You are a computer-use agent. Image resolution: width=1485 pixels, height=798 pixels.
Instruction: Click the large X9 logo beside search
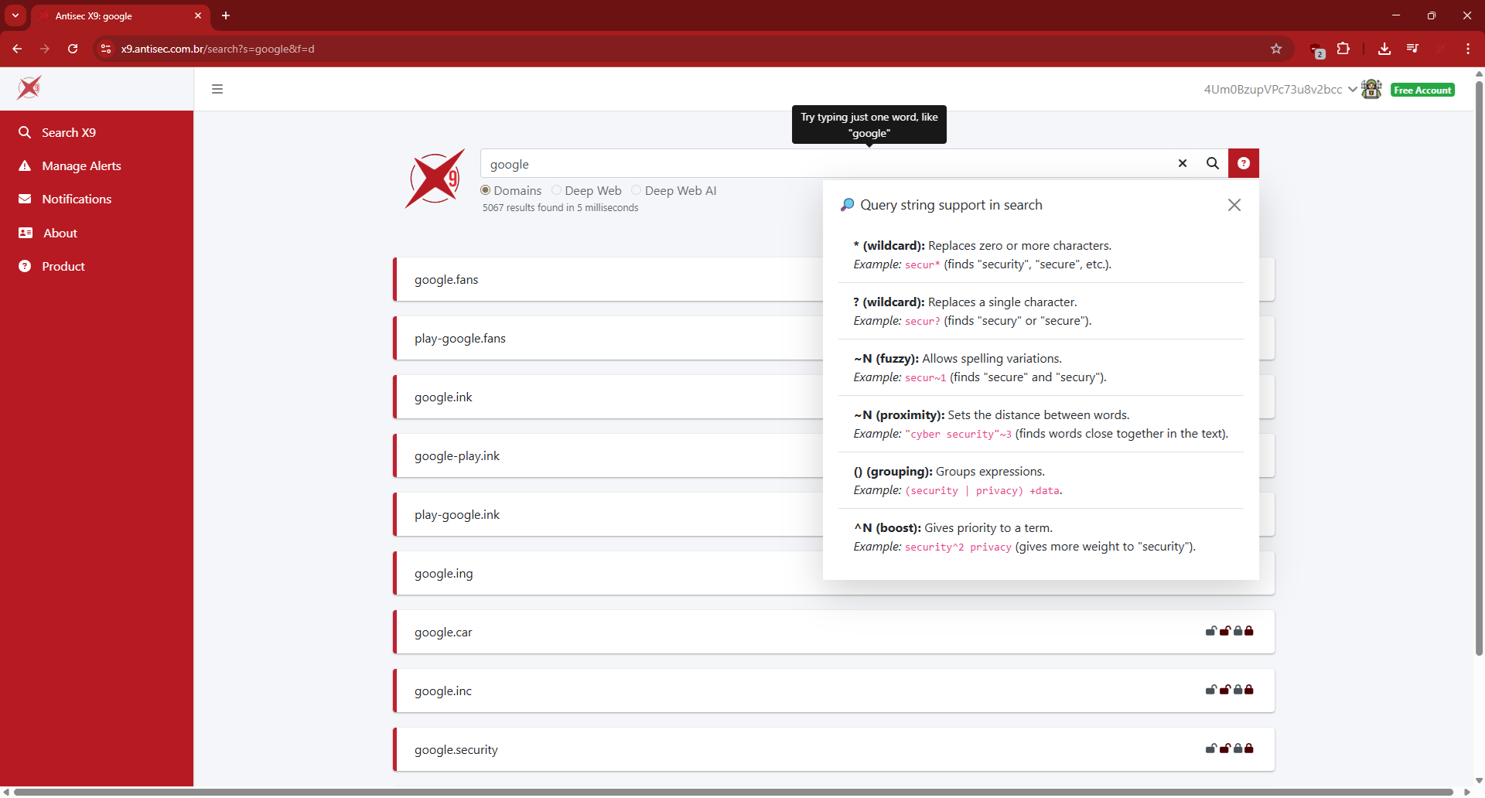pos(435,179)
